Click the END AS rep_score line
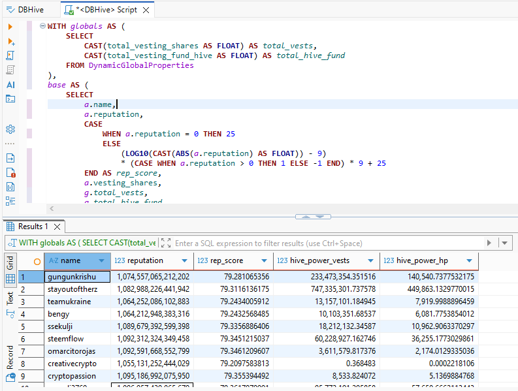 (123, 173)
